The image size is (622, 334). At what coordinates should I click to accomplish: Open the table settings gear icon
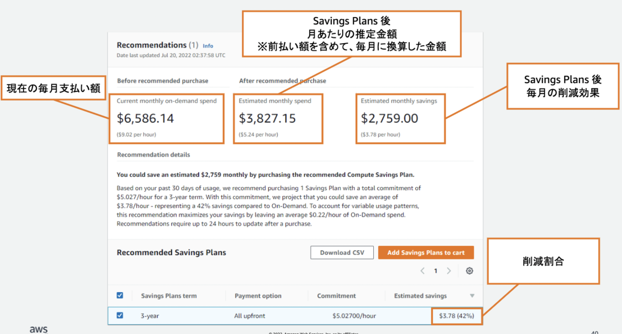(x=469, y=271)
